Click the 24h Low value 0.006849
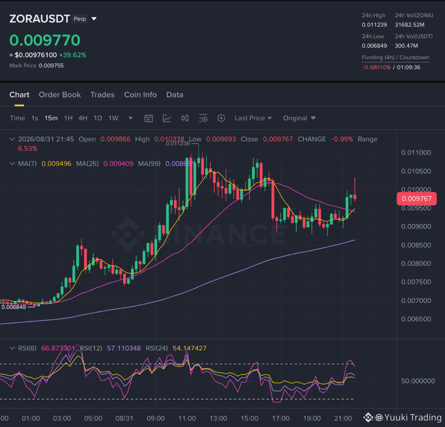This screenshot has height=427, width=445. pos(375,46)
